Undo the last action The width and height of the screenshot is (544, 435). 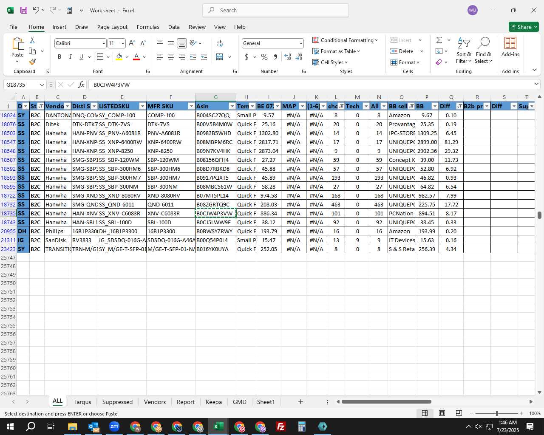[x=36, y=10]
